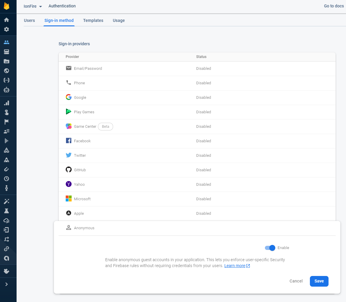
Task: Open the Learn more link
Action: click(237, 266)
